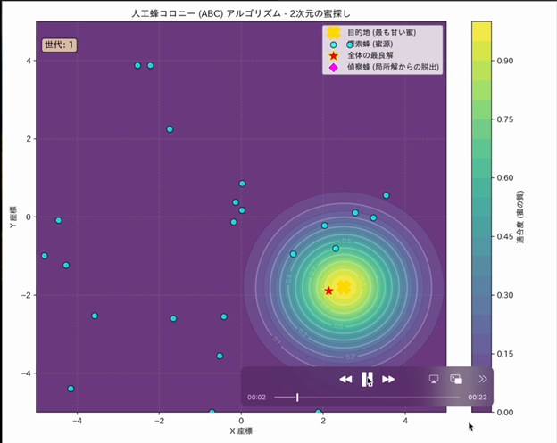Select the 偵察蜂 magenta diamond legend icon

pyautogui.click(x=334, y=68)
